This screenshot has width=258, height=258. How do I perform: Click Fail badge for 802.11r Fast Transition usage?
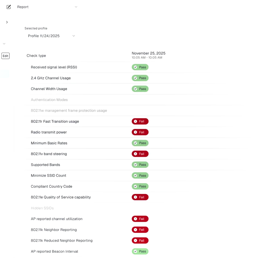point(140,121)
